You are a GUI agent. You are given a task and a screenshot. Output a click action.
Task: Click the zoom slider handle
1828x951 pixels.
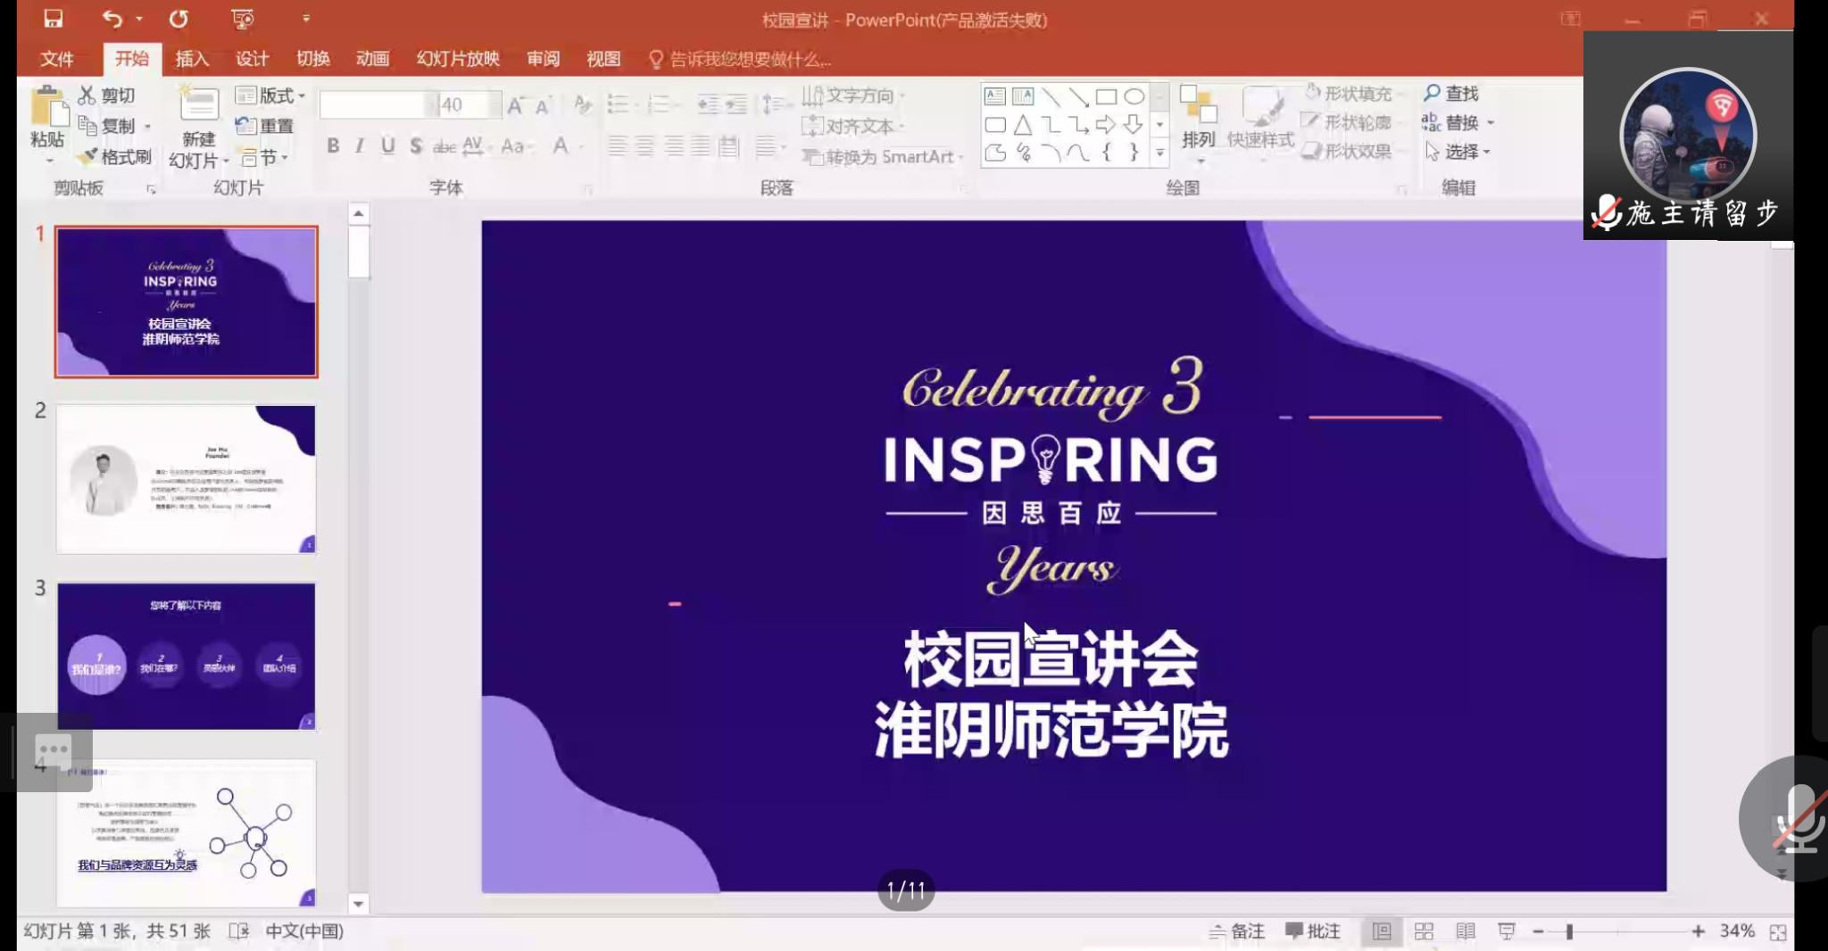[1569, 931]
